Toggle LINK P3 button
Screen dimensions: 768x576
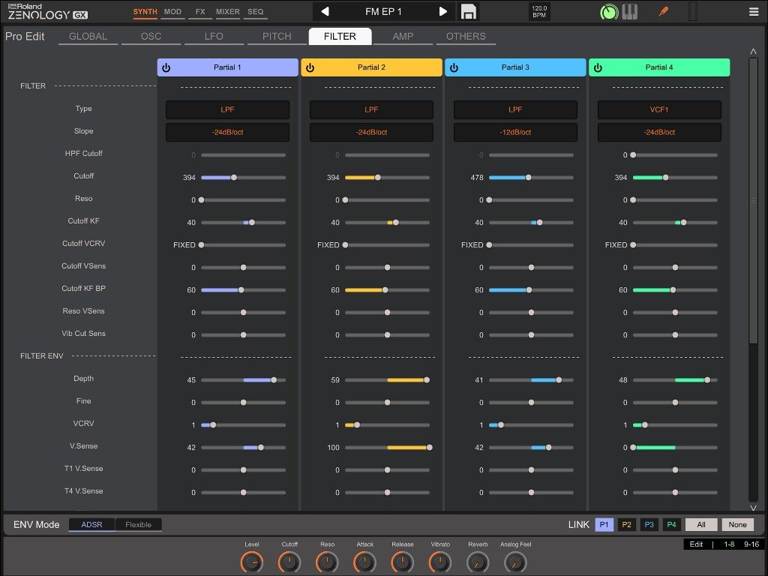649,524
